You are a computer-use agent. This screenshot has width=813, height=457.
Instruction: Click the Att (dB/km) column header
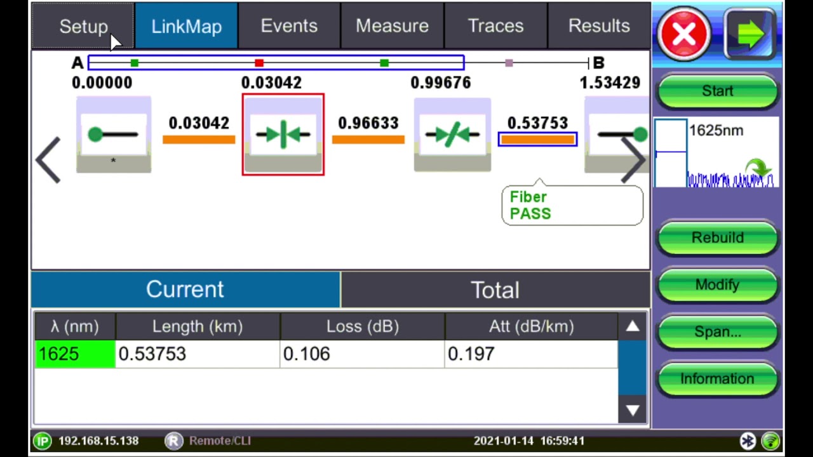pyautogui.click(x=531, y=326)
